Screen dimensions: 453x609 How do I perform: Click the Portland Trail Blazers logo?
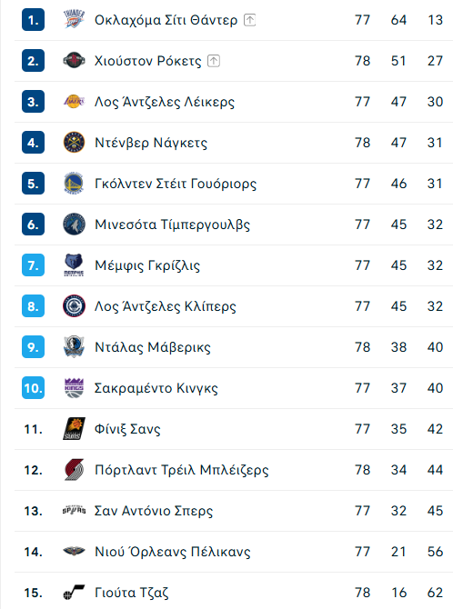click(x=74, y=470)
